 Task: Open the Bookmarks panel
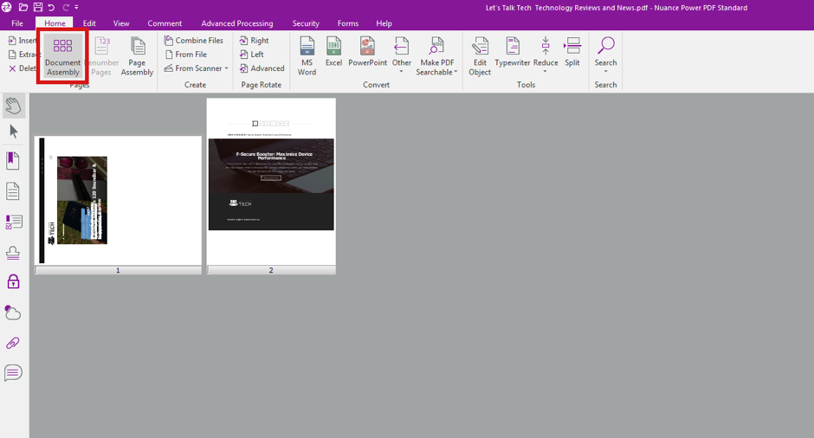pos(13,161)
